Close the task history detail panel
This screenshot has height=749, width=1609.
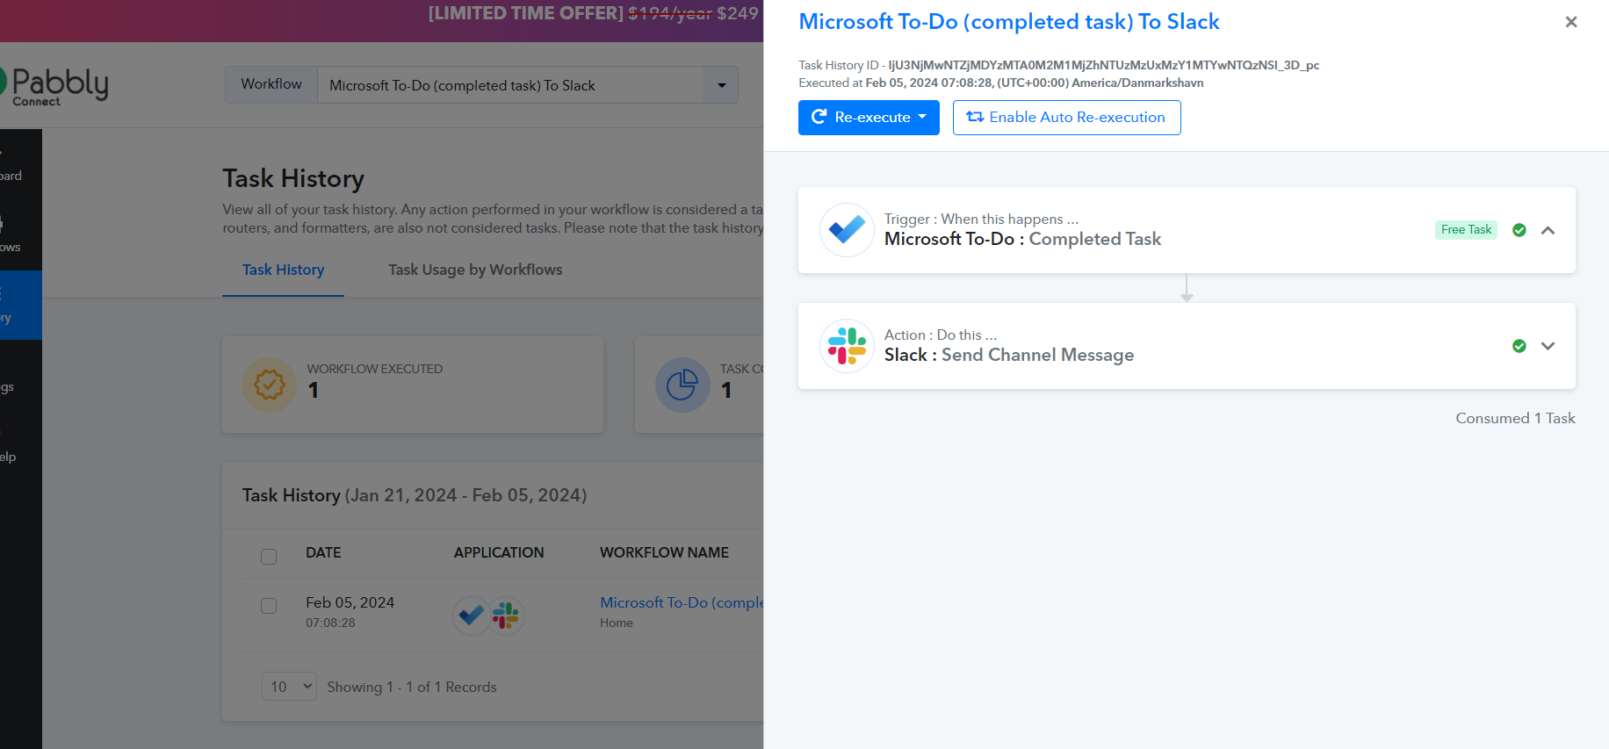click(x=1571, y=22)
